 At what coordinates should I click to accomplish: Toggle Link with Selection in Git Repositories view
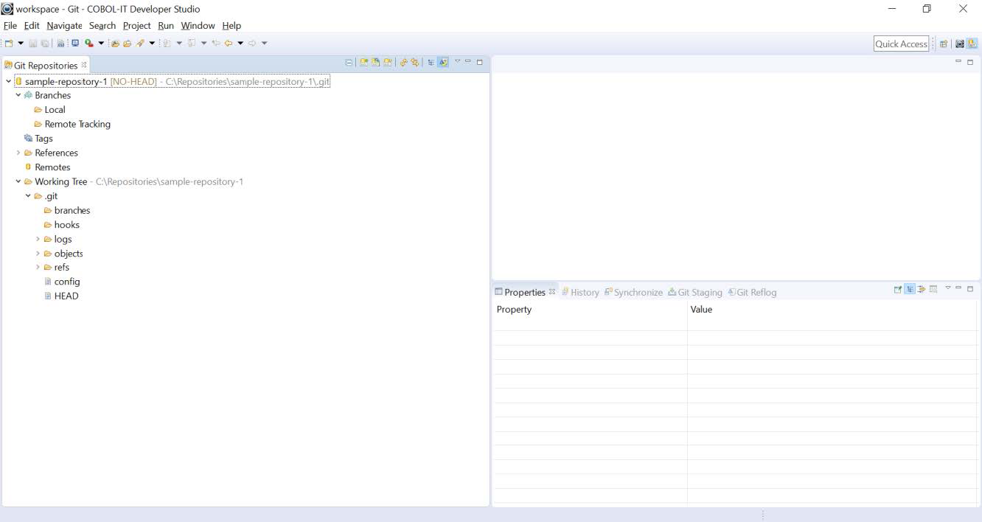click(x=405, y=62)
